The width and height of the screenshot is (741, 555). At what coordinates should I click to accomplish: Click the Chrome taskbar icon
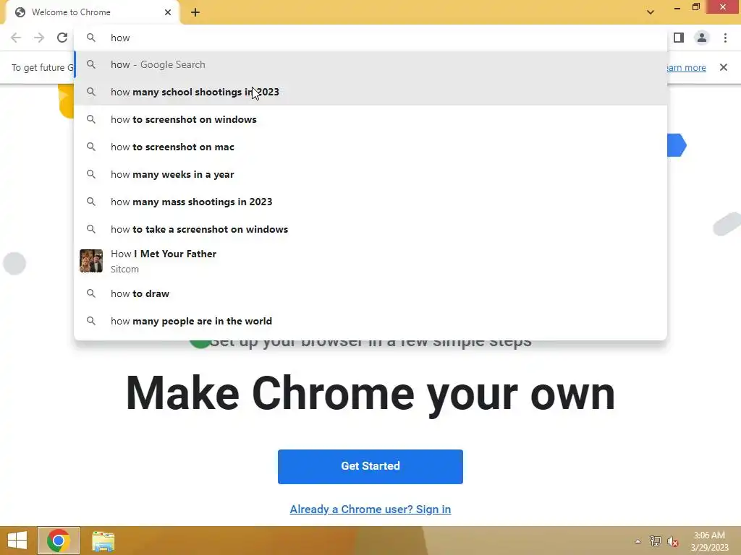(59, 541)
